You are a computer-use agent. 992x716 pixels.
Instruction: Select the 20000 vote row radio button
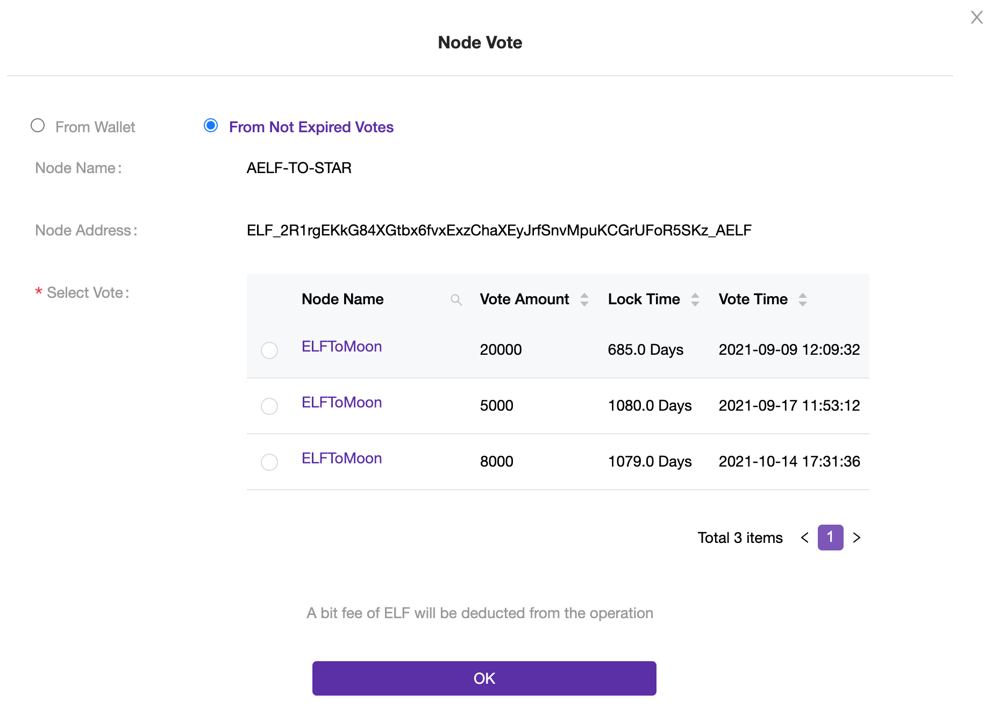(x=269, y=350)
